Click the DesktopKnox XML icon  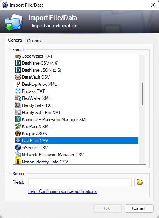point(18,84)
